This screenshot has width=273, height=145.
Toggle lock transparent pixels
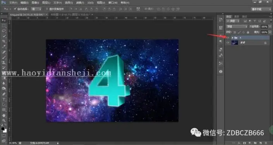(x=235, y=32)
